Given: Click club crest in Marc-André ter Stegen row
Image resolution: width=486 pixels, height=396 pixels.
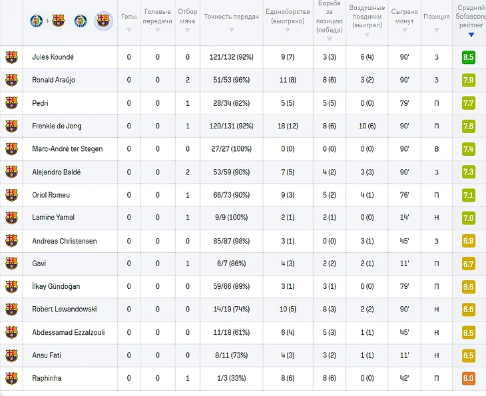Looking at the screenshot, I should point(11,149).
